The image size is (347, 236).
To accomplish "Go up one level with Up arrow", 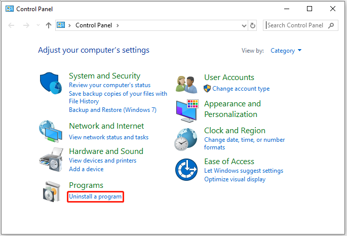I will [49, 25].
